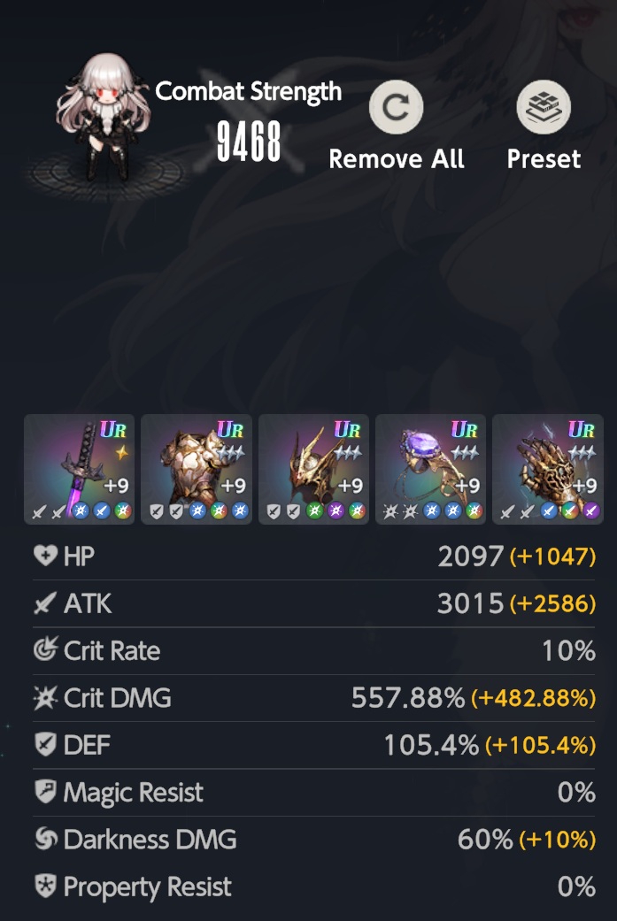Select the Crit DMG stat row value

(474, 698)
